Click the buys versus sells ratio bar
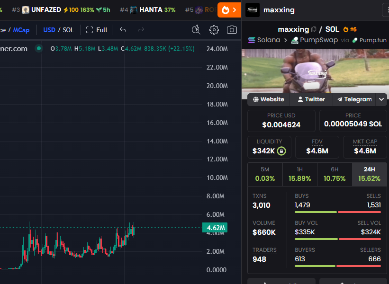This screenshot has width=389, height=284. (x=338, y=212)
